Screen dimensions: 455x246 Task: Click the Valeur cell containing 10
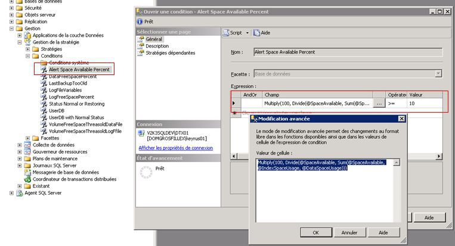[x=425, y=104]
